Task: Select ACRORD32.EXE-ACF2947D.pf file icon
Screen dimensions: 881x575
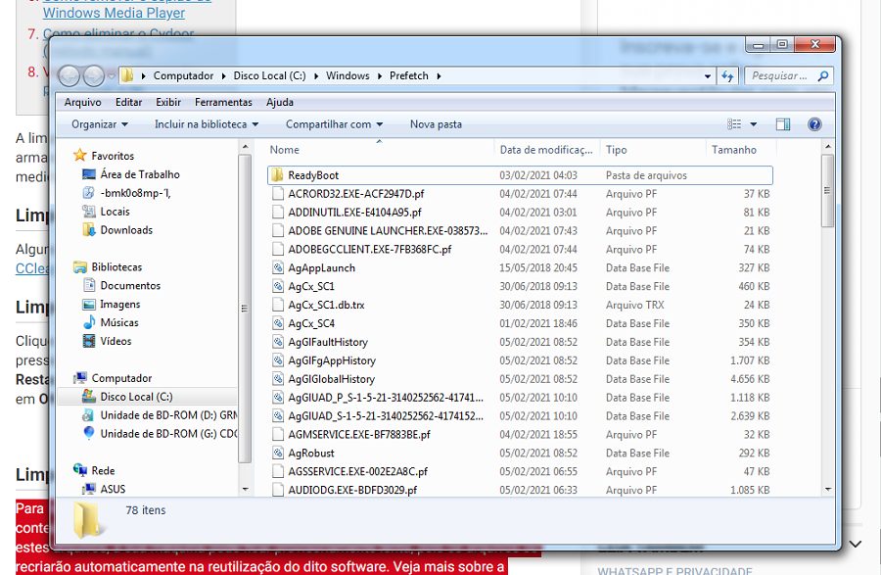Action: click(x=278, y=194)
